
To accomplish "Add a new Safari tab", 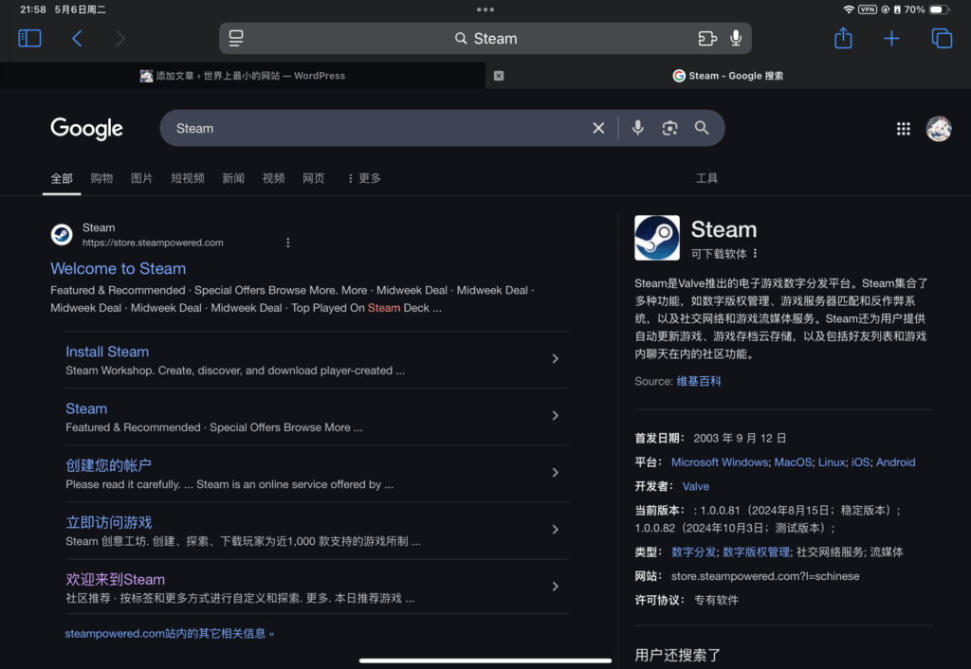I will [x=891, y=38].
